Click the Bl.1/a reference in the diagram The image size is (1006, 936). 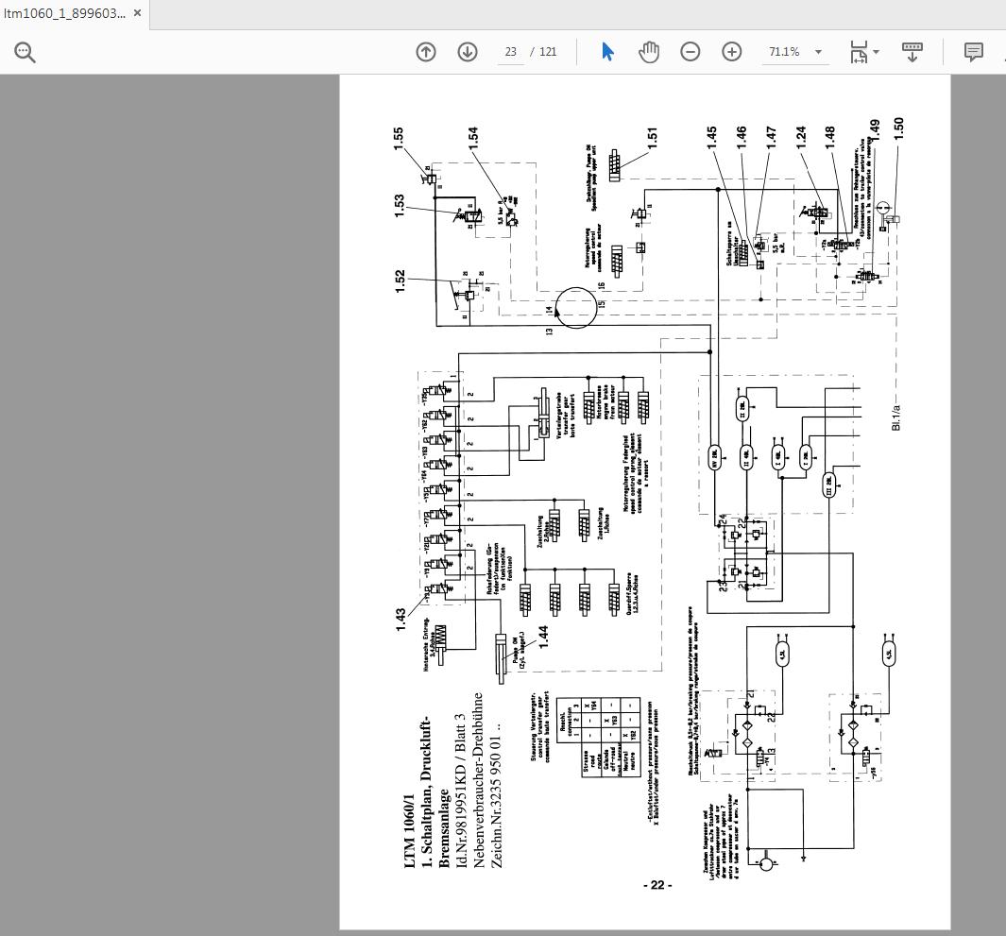tap(895, 414)
